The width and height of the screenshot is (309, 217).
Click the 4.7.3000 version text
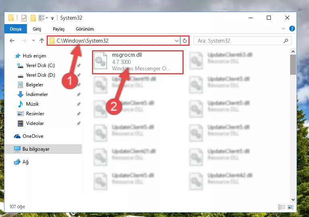click(121, 62)
